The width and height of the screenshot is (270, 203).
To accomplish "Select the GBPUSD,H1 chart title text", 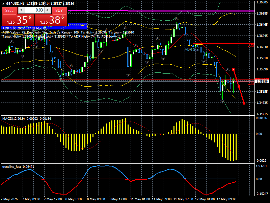I will coord(15,3).
